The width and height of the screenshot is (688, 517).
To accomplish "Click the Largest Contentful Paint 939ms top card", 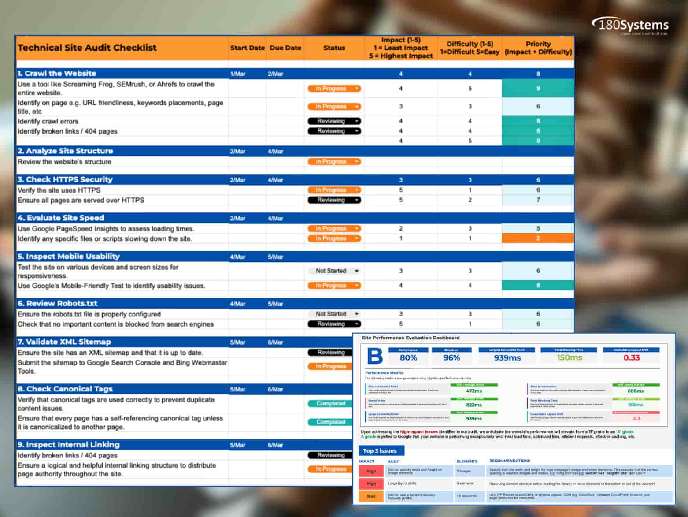I will coord(507,356).
